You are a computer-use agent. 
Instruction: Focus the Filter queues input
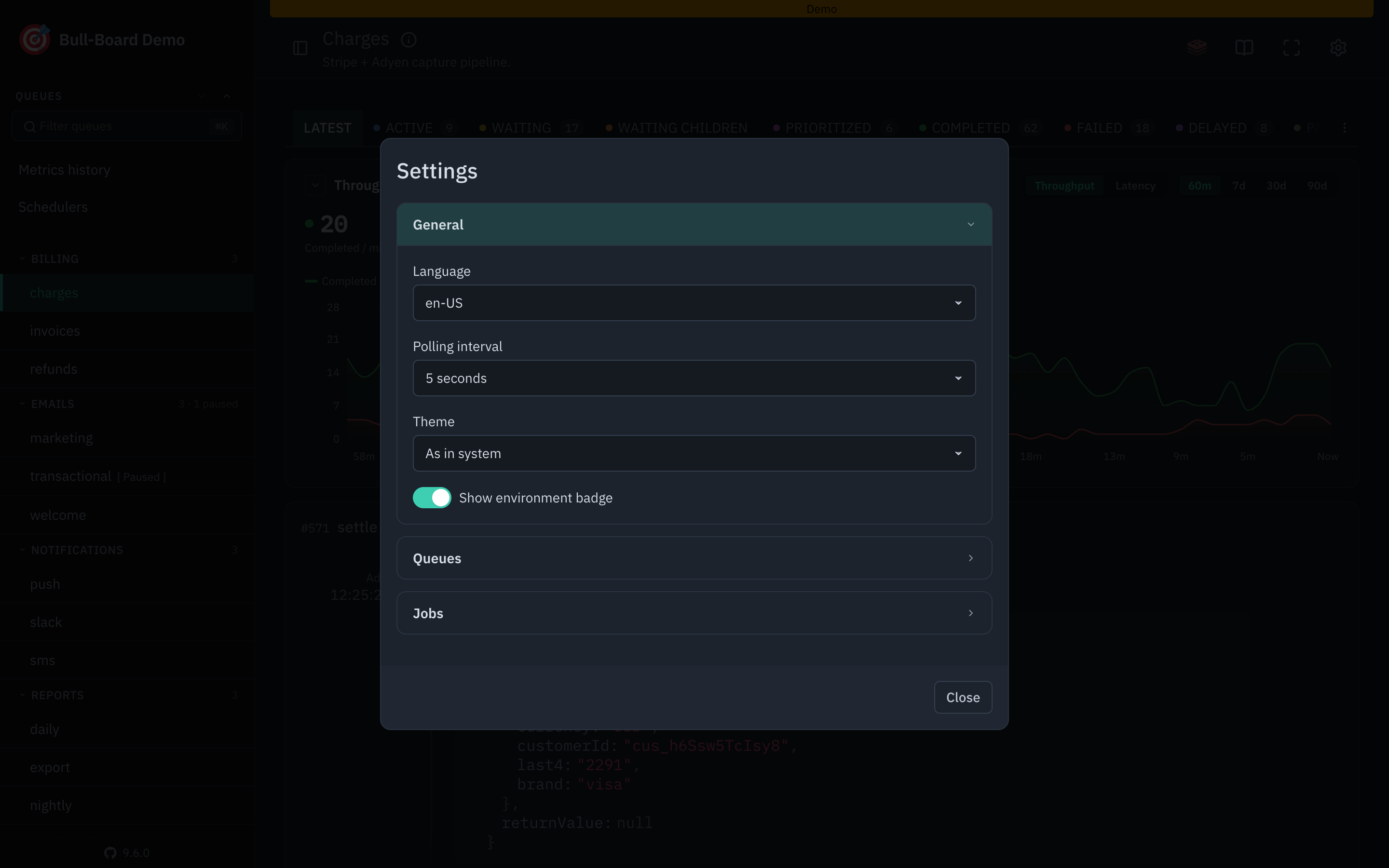click(x=126, y=126)
